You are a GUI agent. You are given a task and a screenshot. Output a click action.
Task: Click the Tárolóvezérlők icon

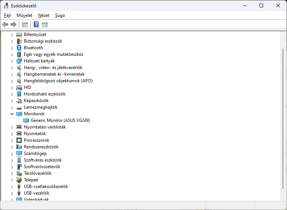tap(19, 173)
